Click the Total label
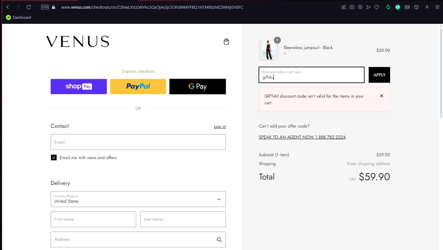The image size is (443, 250). [267, 177]
